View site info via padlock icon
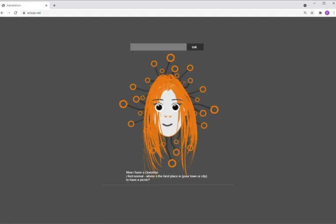The width and height of the screenshot is (336, 224). tap(24, 13)
